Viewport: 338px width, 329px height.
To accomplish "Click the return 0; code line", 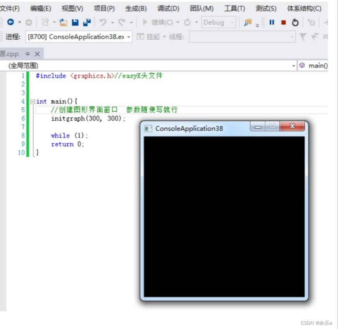I will coord(67,144).
